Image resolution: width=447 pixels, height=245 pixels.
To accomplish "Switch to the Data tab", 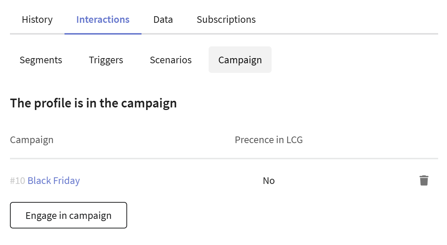I will click(163, 19).
